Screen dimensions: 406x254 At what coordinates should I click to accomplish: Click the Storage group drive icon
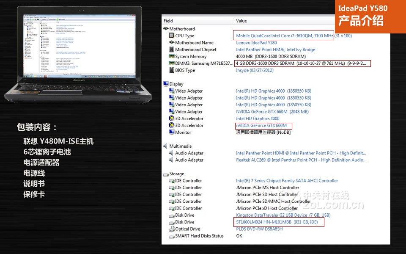click(x=166, y=174)
